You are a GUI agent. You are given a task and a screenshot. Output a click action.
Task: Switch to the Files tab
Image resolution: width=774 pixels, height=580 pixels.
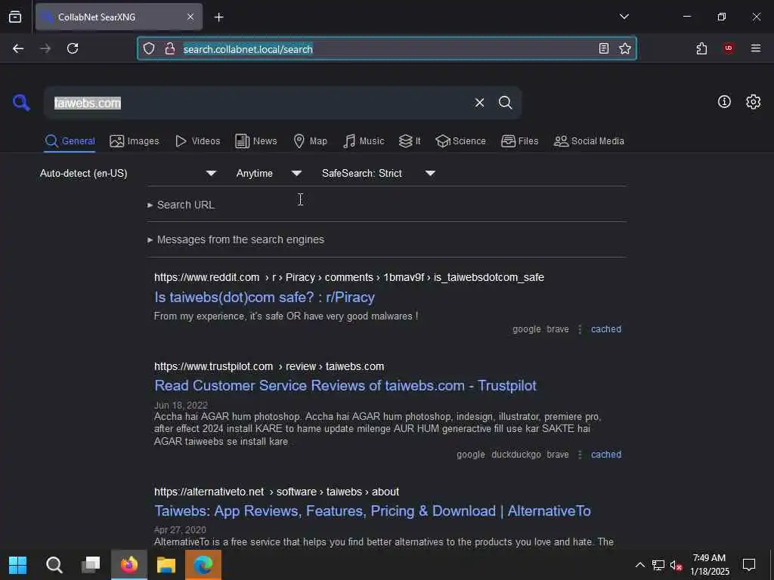[519, 141]
